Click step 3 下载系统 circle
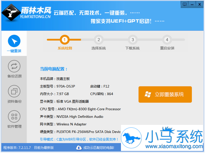The width and height of the screenshot is (205, 153). tap(132, 40)
